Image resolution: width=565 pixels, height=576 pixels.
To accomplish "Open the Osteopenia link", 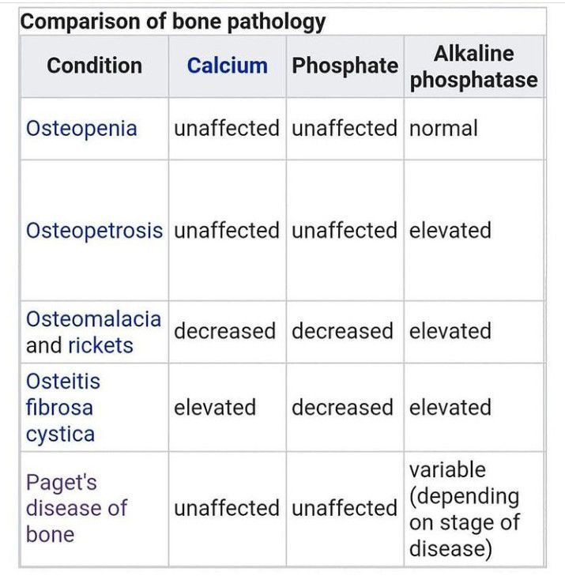I will tap(81, 129).
